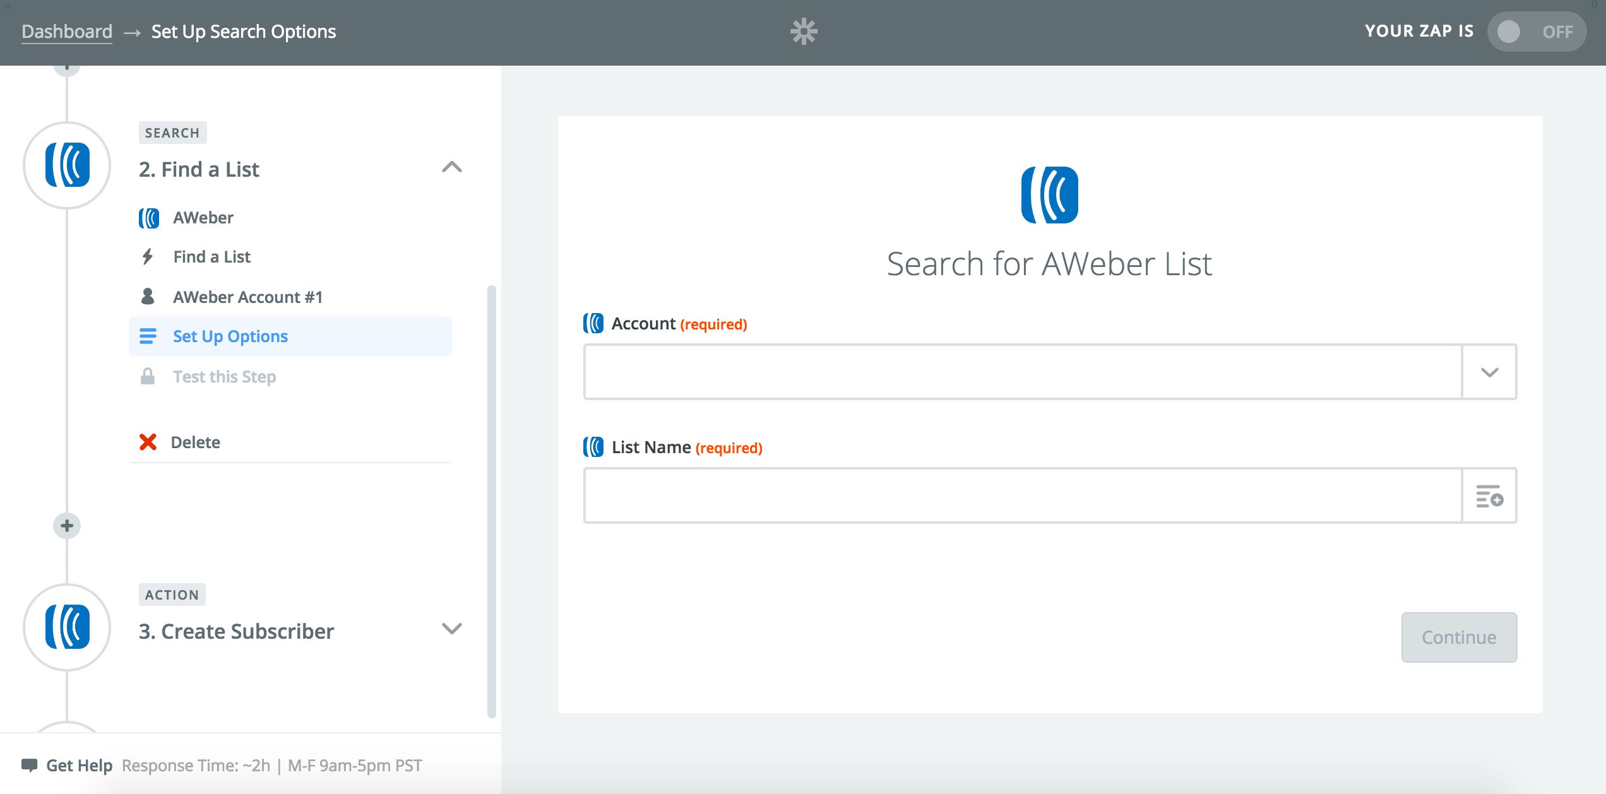Click AWeber icon next to List Name label
This screenshot has width=1606, height=794.
click(593, 447)
